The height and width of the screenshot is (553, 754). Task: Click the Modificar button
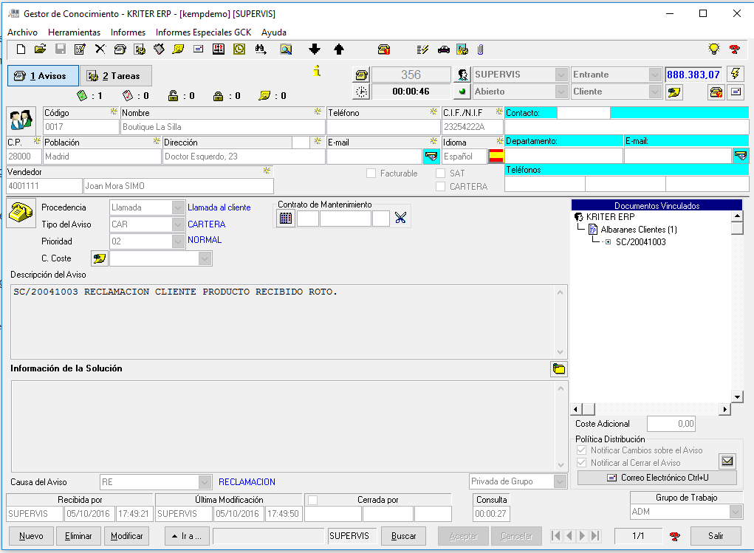[x=127, y=536]
